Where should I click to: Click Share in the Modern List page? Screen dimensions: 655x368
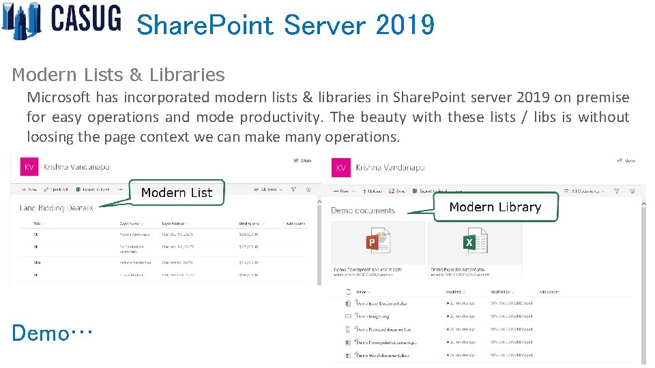click(x=302, y=160)
